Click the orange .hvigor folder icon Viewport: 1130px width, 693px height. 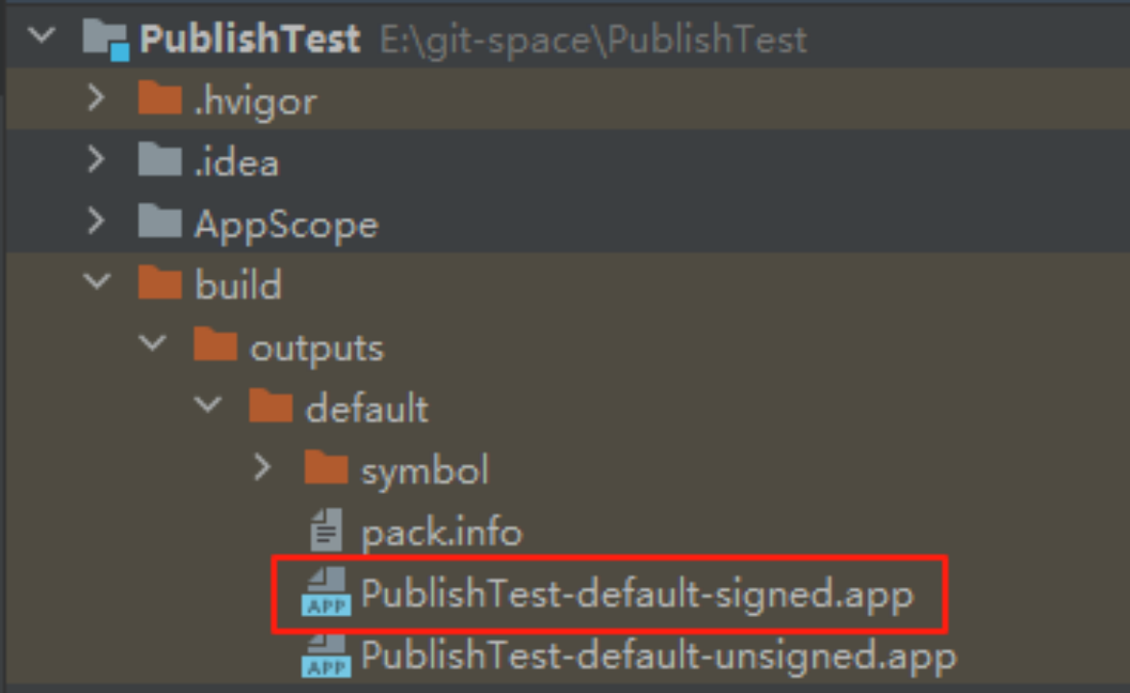click(160, 100)
